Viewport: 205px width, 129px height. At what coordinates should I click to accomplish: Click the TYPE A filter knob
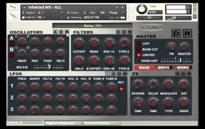(125, 43)
